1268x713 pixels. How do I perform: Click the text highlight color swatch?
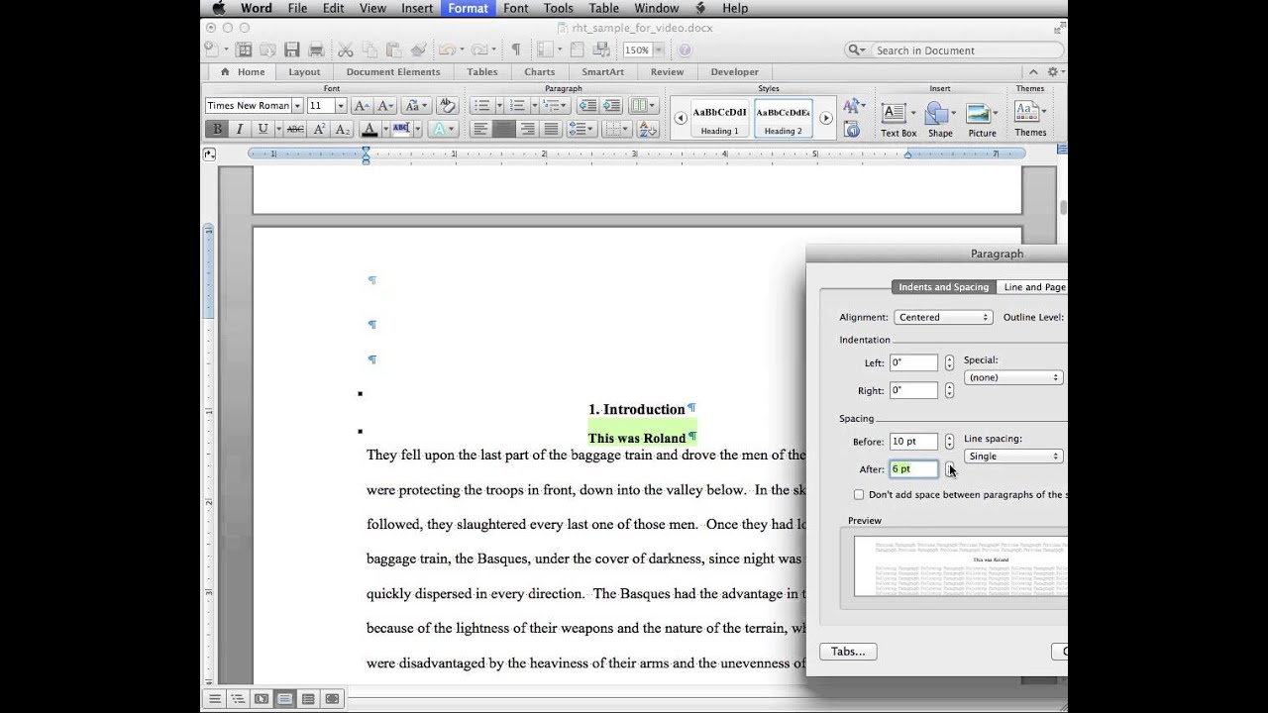(401, 129)
